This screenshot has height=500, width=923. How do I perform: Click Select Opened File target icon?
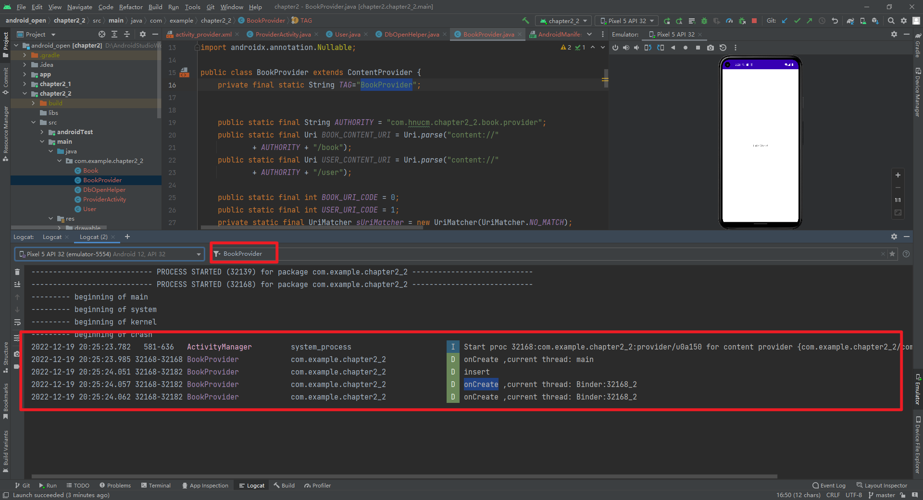(x=102, y=34)
